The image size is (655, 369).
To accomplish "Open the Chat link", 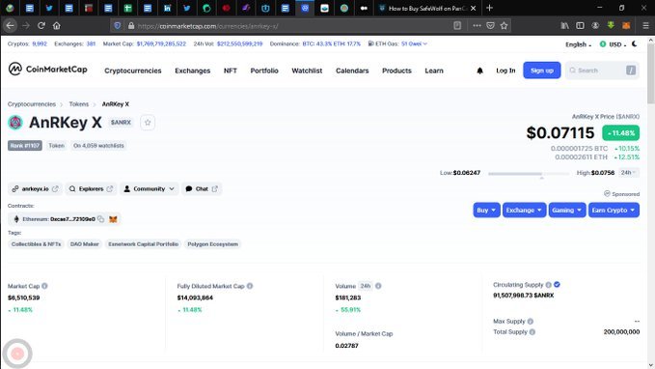I will pos(202,188).
